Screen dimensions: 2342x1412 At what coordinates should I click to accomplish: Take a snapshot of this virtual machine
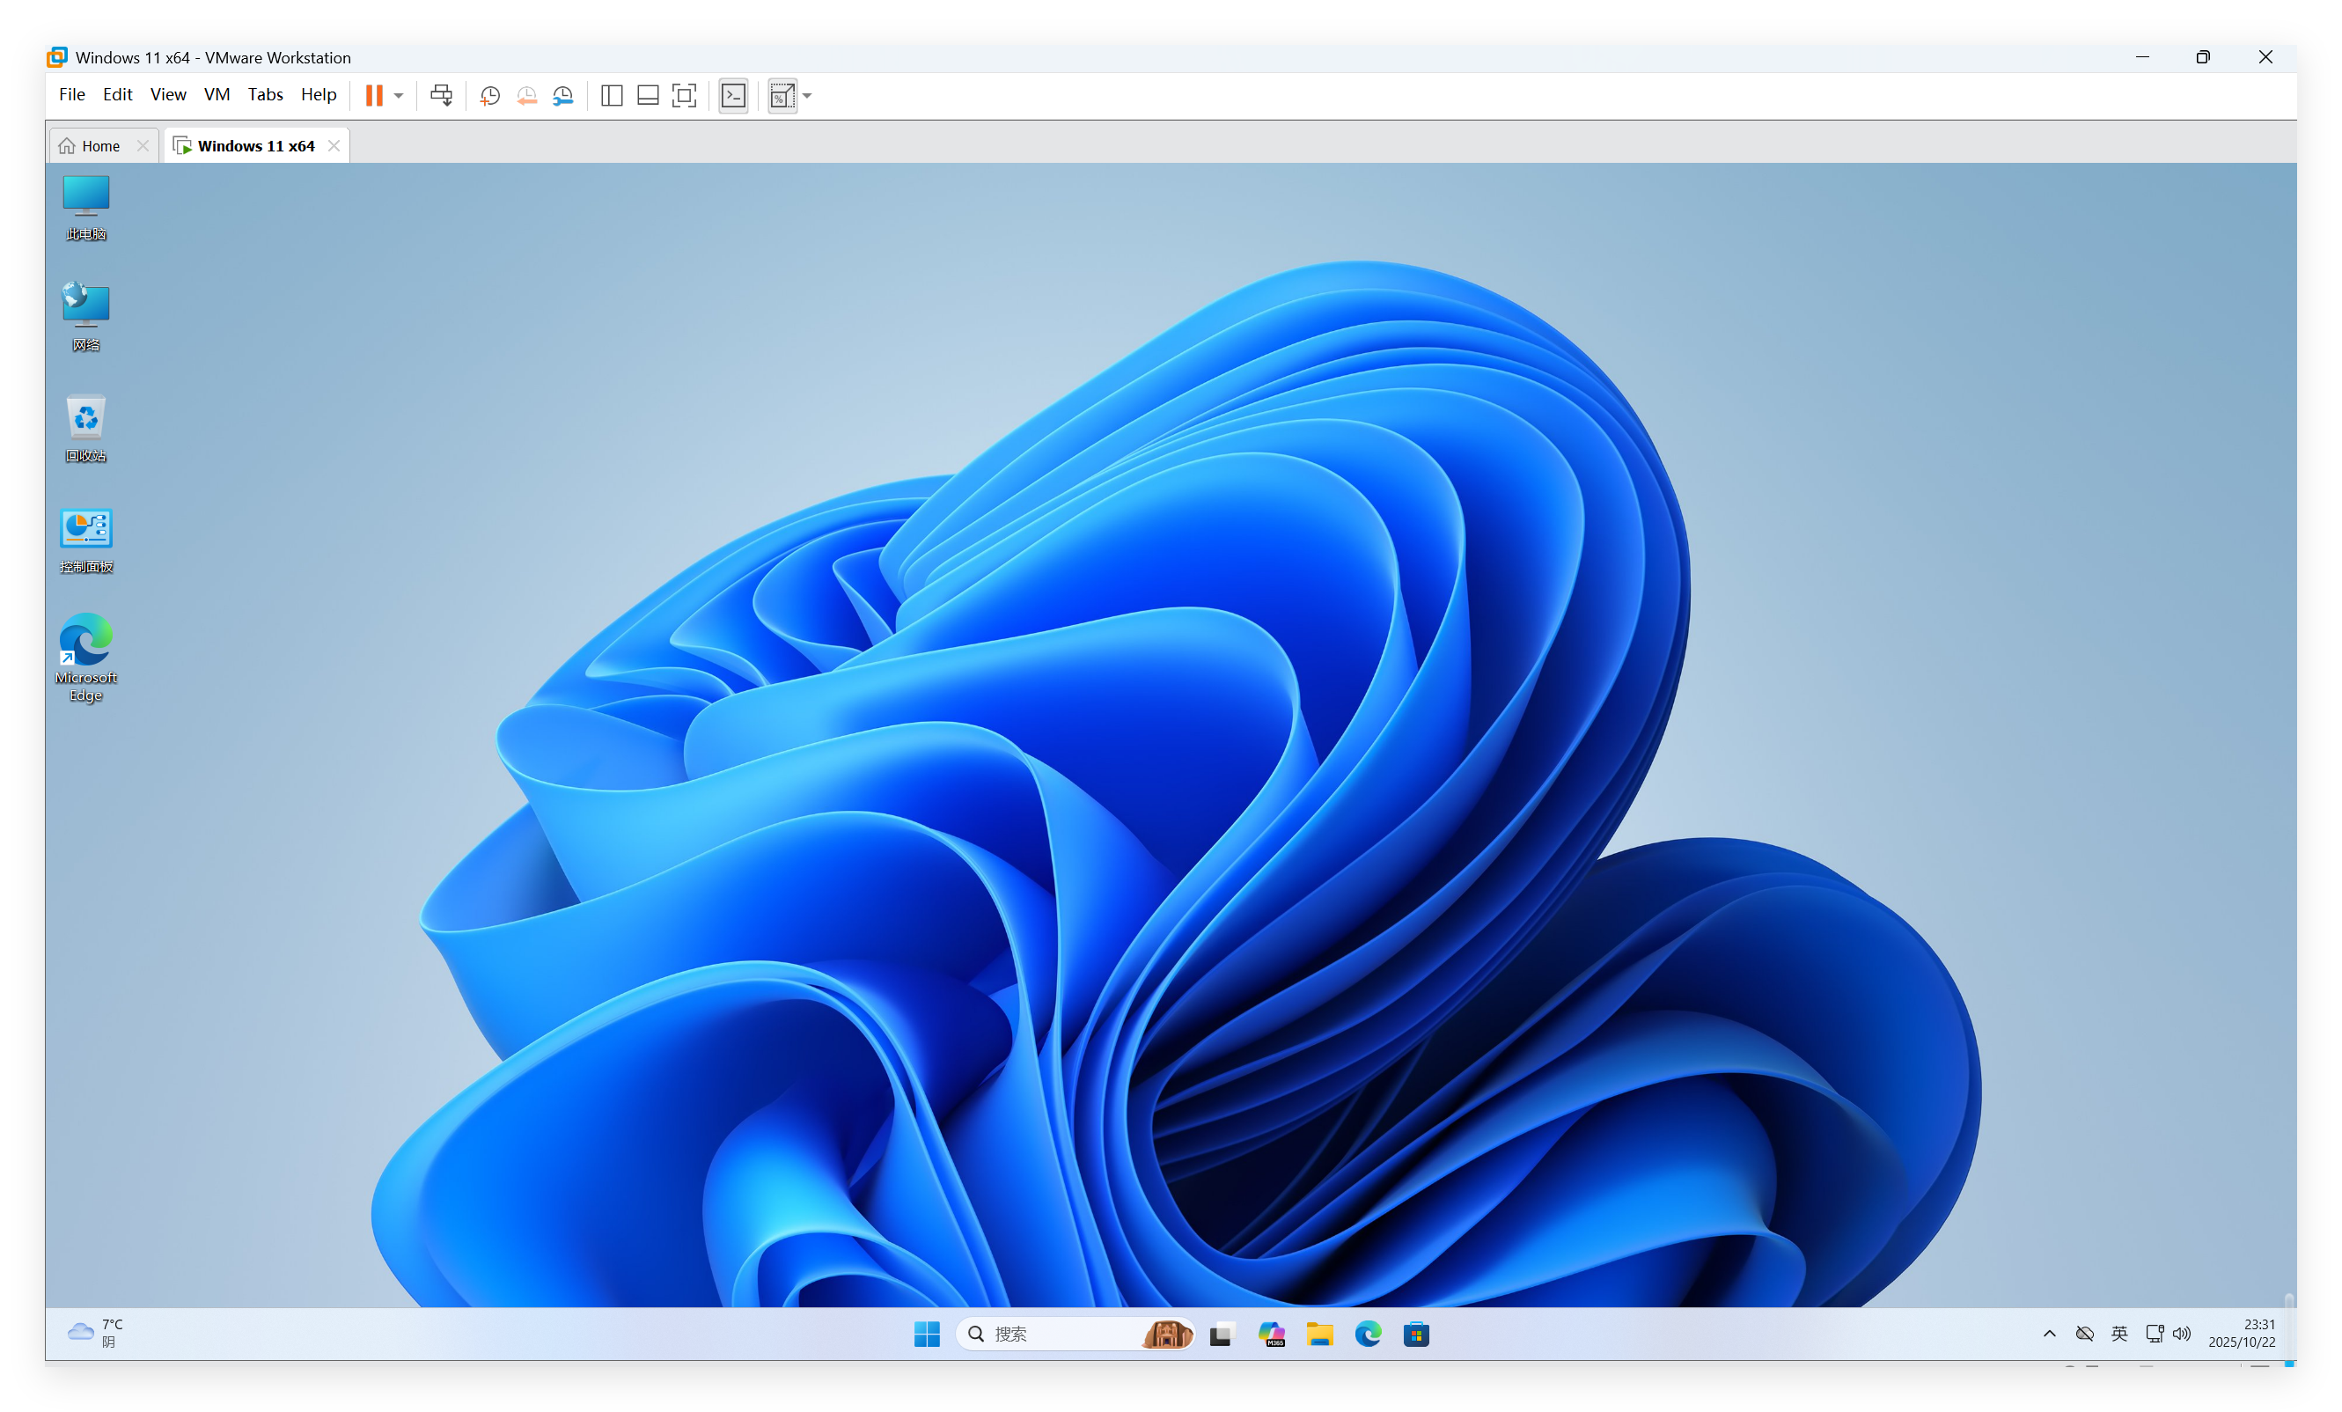(x=489, y=95)
